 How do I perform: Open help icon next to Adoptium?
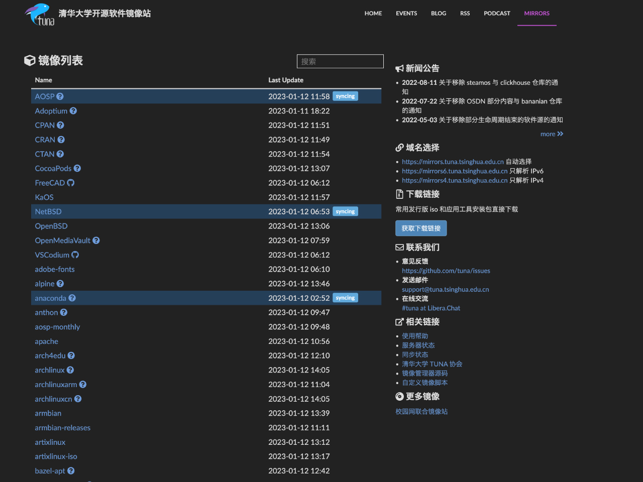pos(73,111)
